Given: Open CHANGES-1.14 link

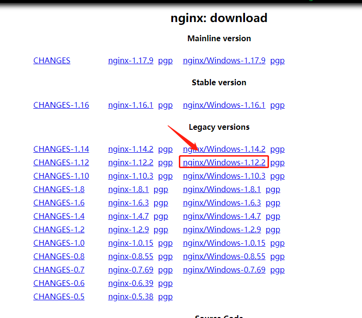Looking at the screenshot, I should click(61, 149).
